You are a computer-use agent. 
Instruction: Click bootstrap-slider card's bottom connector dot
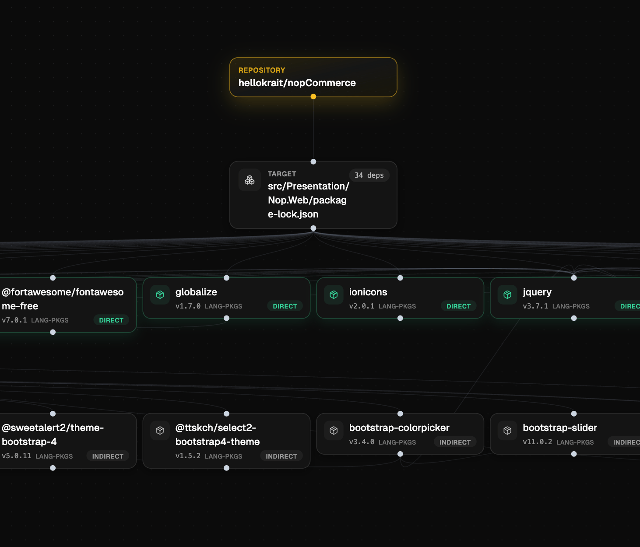click(x=574, y=454)
